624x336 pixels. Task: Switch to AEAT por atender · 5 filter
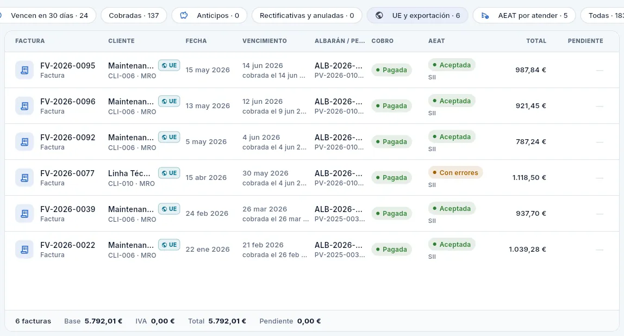524,16
